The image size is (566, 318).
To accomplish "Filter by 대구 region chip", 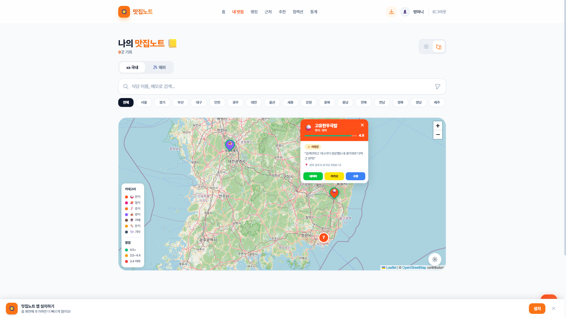I will click(x=199, y=102).
